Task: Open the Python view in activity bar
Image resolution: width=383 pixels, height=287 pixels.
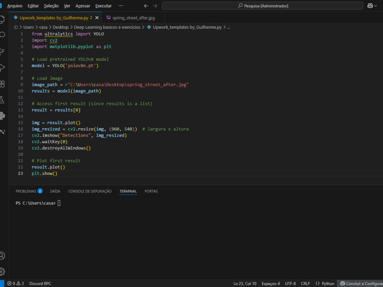Action: point(2,116)
